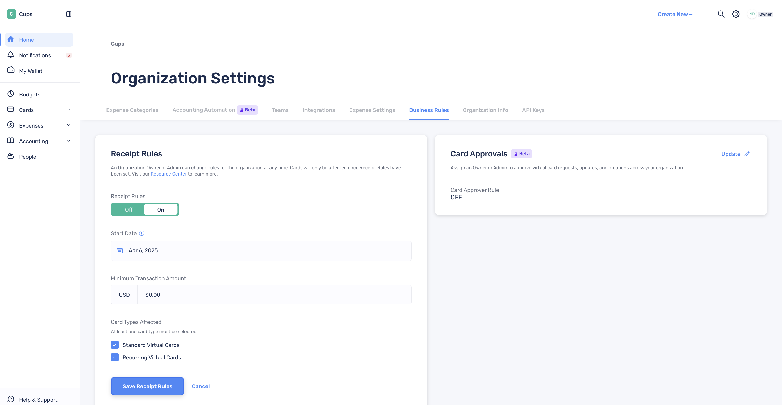Open the Resource Center link
Viewport: 782px width, 405px height.
[x=168, y=174]
